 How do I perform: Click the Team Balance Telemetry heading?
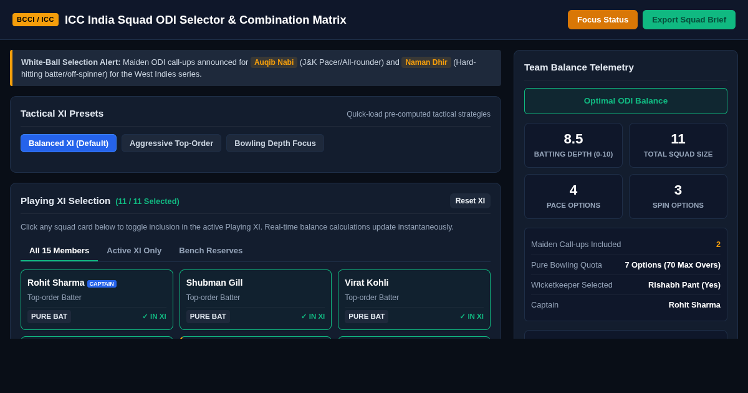coord(579,67)
